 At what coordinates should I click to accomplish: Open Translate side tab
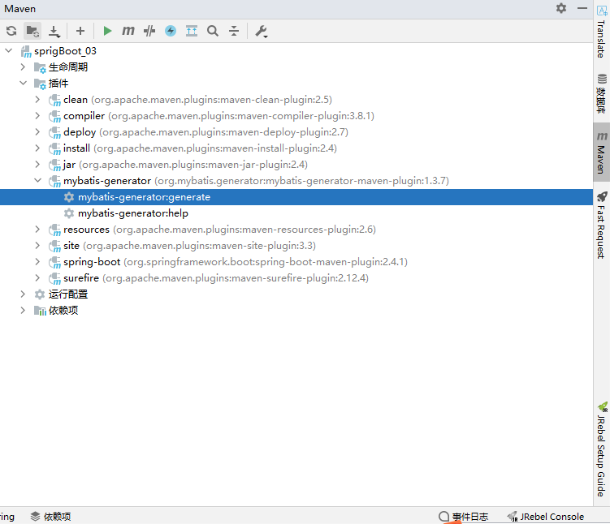coord(601,32)
